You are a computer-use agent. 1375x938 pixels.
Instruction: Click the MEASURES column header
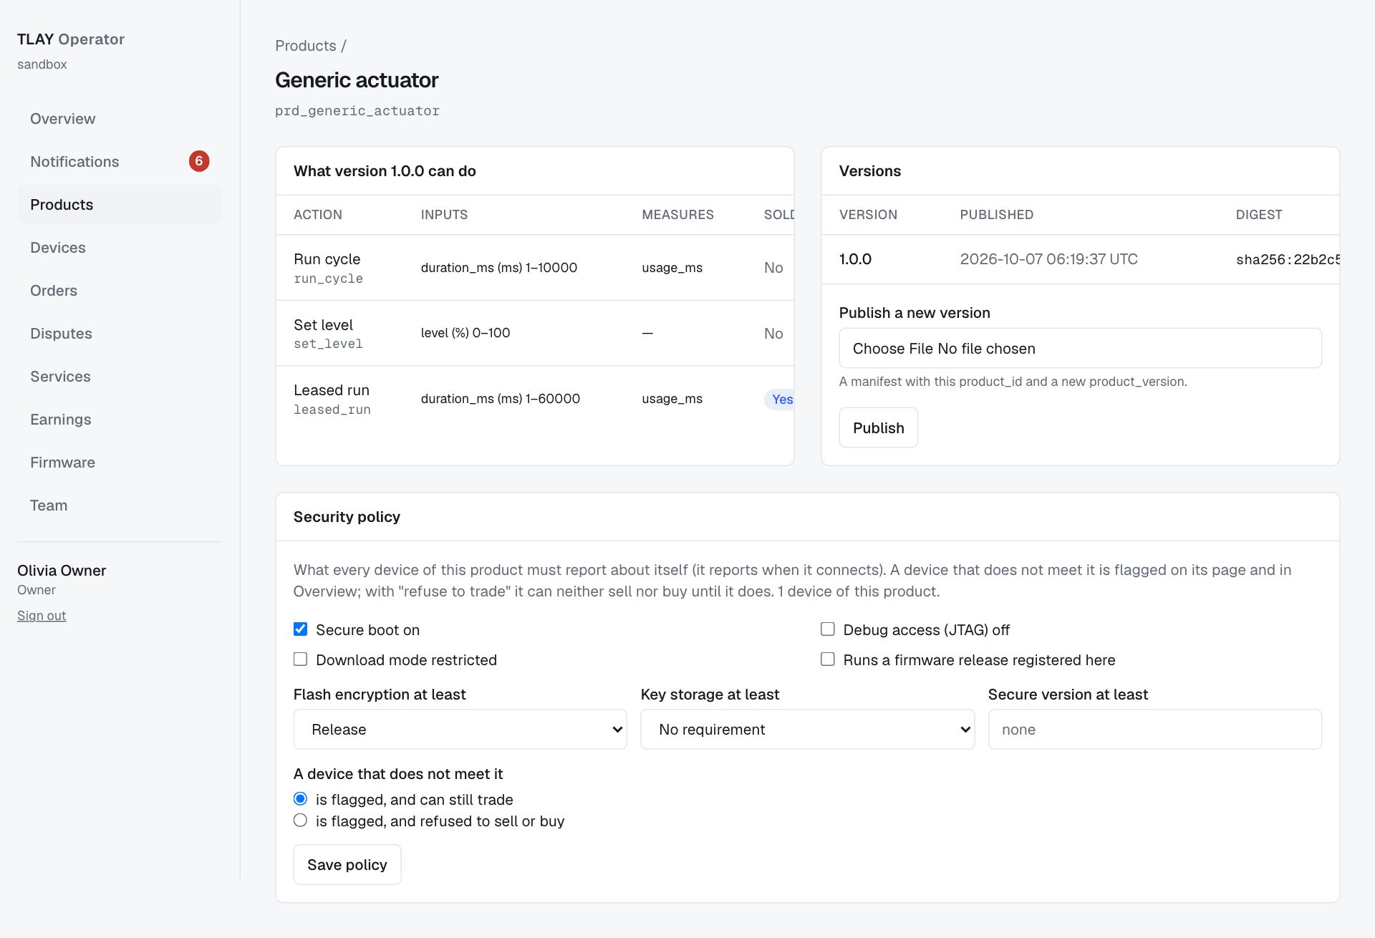[677, 215]
